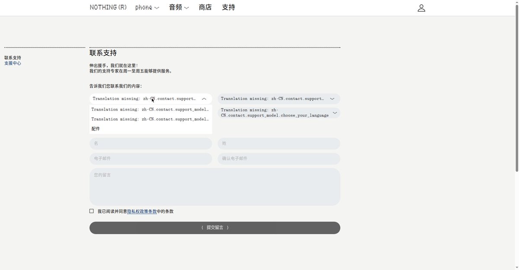The height and width of the screenshot is (270, 519).
Task: Open the 隐私权政策条款 link
Action: point(142,212)
